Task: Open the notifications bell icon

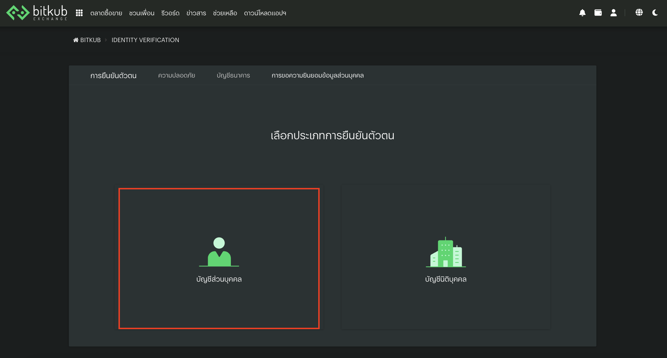Action: pyautogui.click(x=582, y=13)
